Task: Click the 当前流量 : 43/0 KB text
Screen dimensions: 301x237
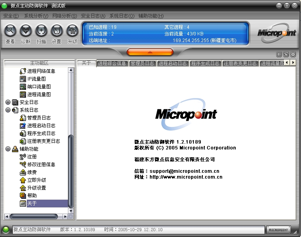Action: [x=184, y=34]
